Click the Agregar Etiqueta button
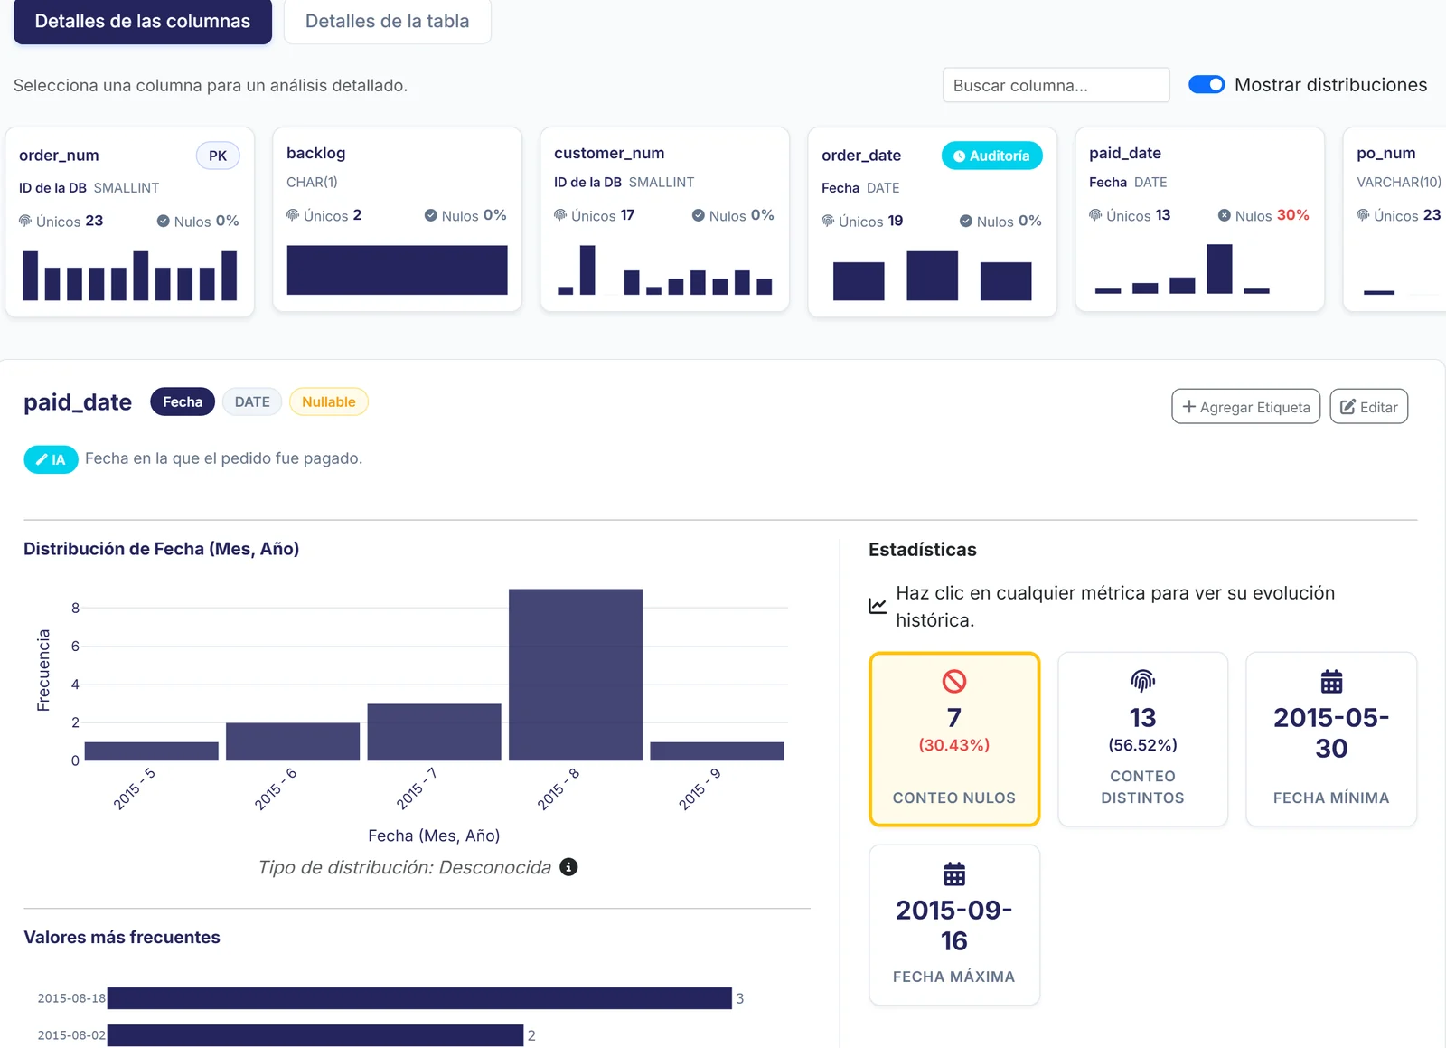Viewport: 1446px width, 1048px height. [x=1245, y=407]
